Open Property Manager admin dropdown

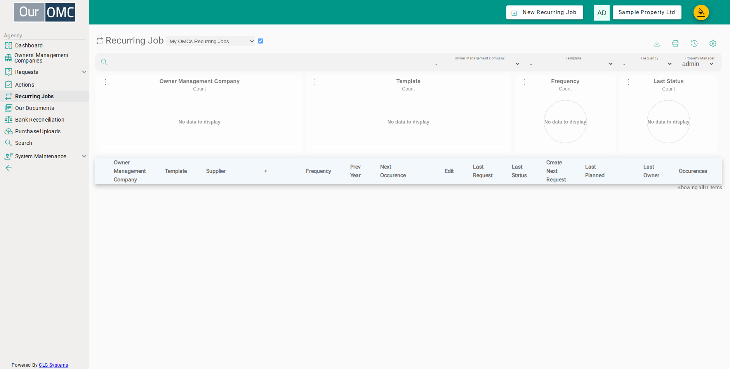coord(698,64)
